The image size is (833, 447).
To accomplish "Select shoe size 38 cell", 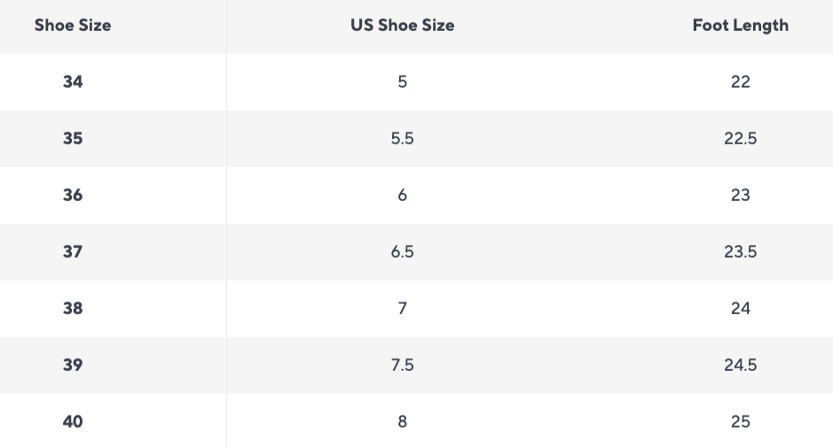I will pos(73,308).
